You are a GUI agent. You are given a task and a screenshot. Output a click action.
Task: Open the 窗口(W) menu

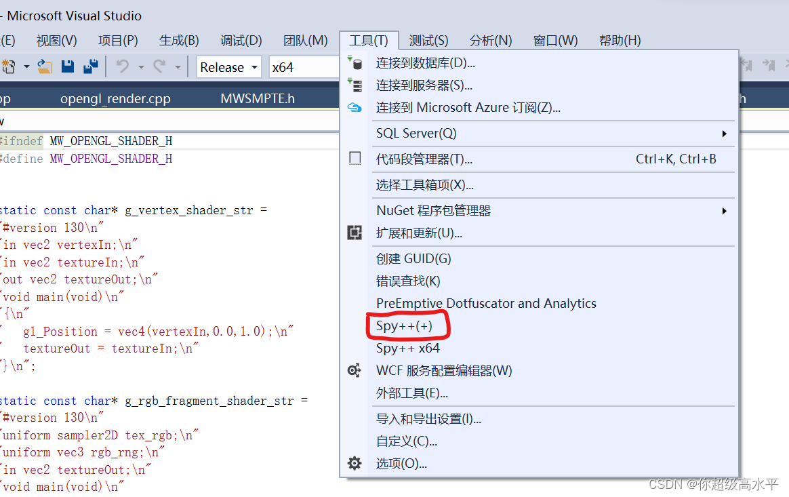click(556, 40)
